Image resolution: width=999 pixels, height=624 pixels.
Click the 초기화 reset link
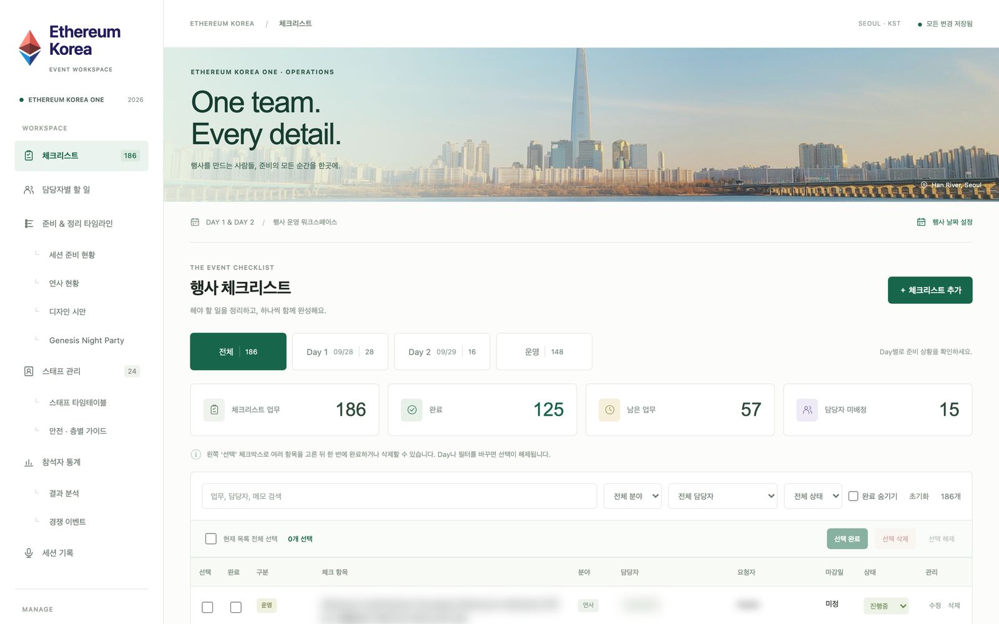tap(919, 496)
